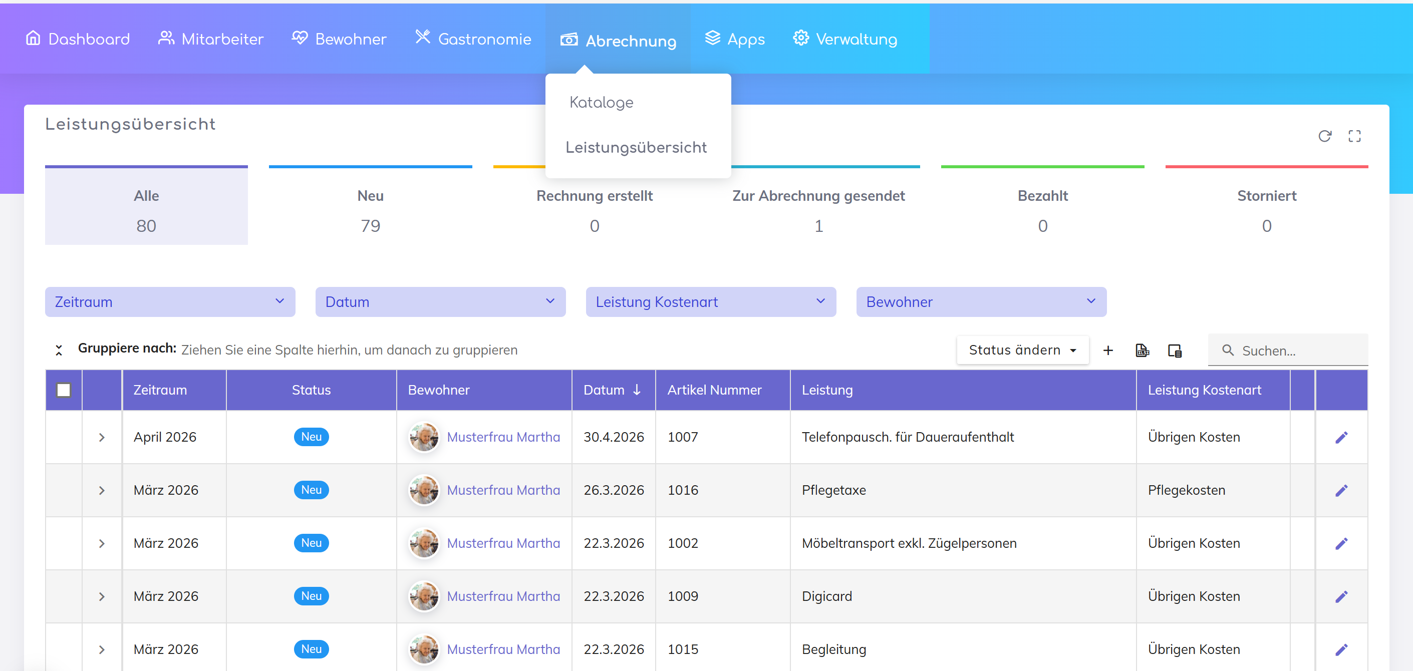Expand the April 2026 row

click(x=102, y=437)
